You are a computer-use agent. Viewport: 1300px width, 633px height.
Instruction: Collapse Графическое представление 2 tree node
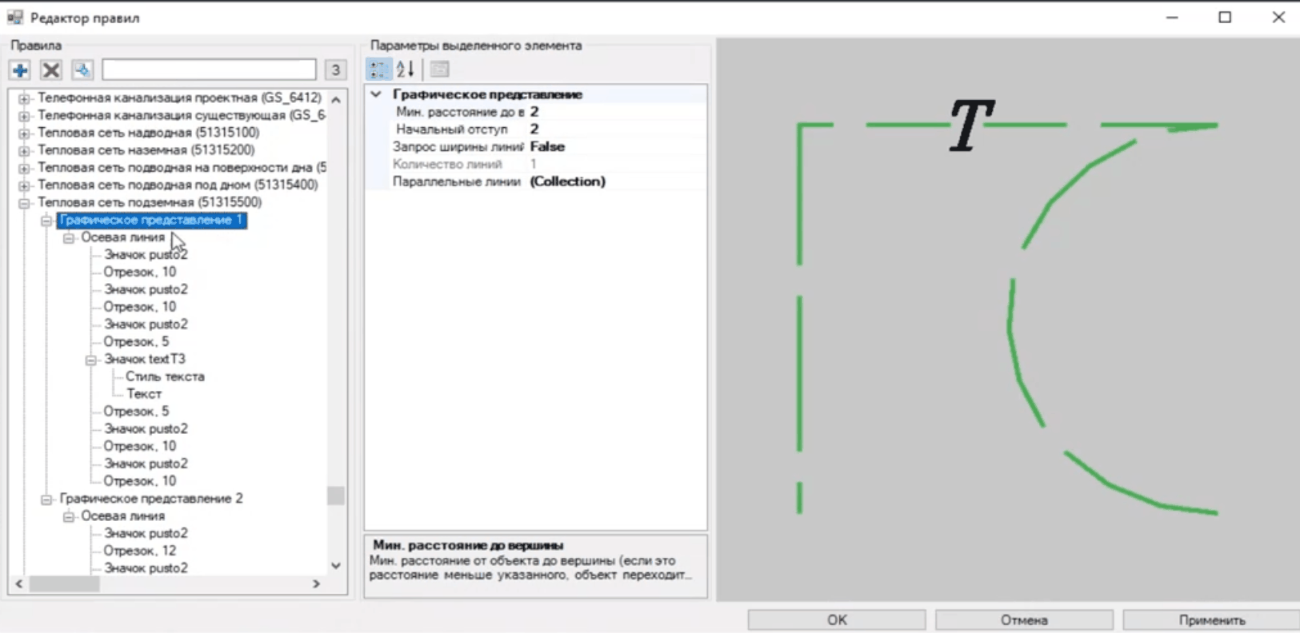tap(46, 500)
